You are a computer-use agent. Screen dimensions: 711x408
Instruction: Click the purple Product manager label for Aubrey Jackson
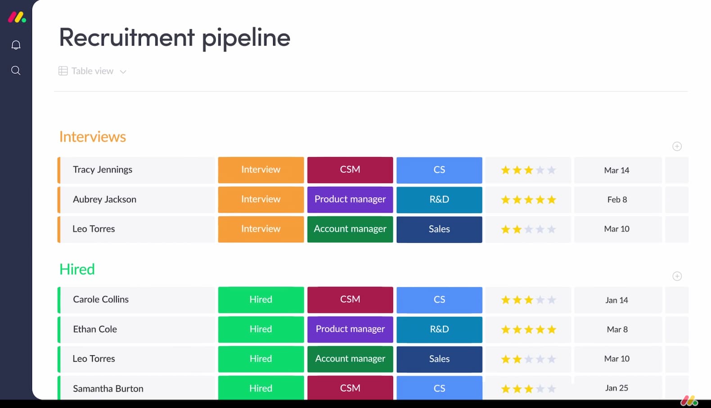click(x=350, y=199)
